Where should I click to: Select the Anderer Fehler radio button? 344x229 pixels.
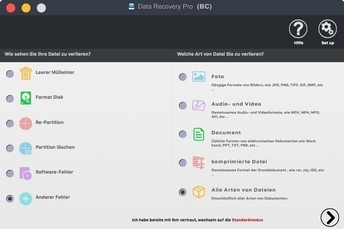point(10,198)
